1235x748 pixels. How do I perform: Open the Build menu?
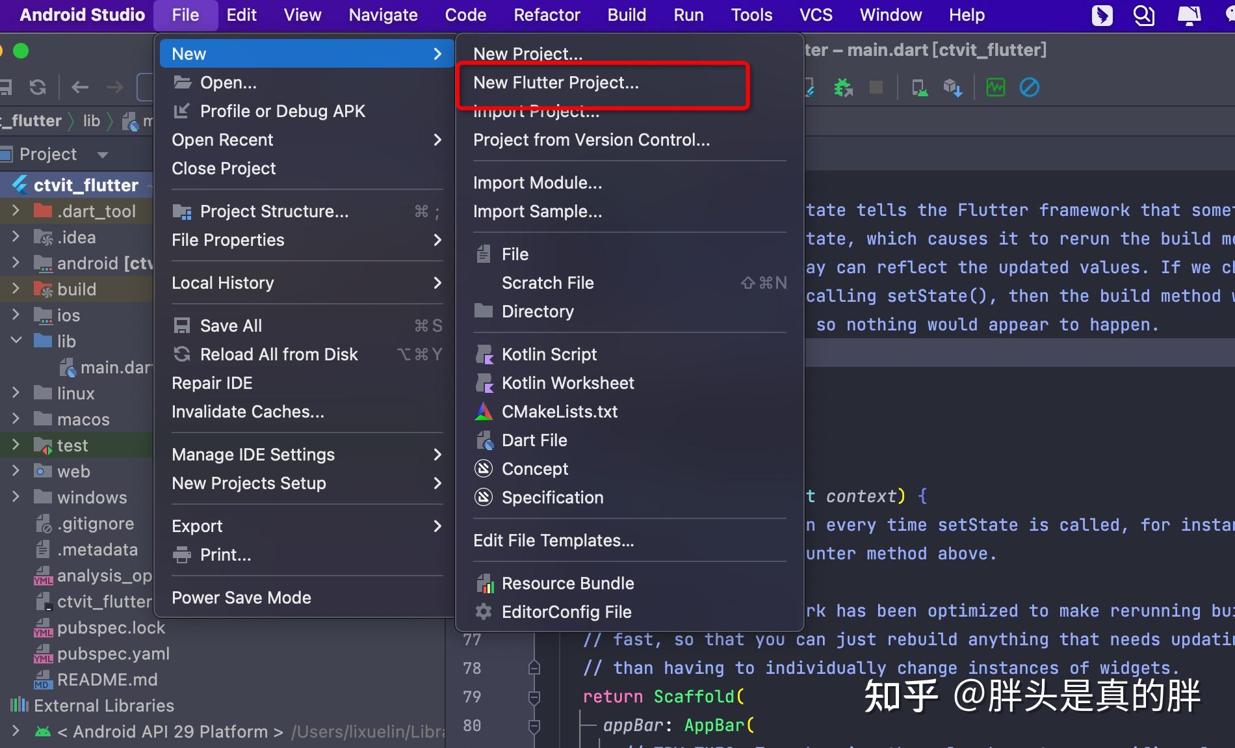(x=627, y=15)
